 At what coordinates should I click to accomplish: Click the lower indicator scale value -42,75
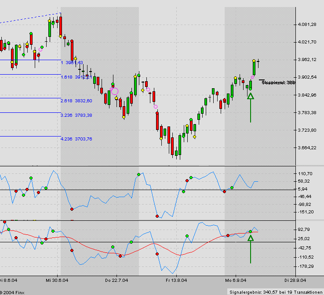pos(305,248)
